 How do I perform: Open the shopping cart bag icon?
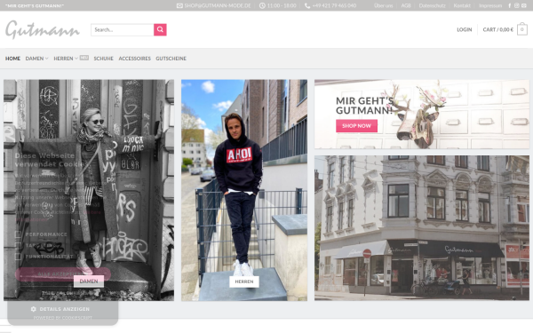click(x=521, y=29)
